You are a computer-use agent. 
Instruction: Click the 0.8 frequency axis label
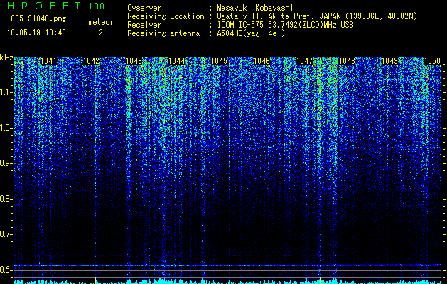click(5, 199)
